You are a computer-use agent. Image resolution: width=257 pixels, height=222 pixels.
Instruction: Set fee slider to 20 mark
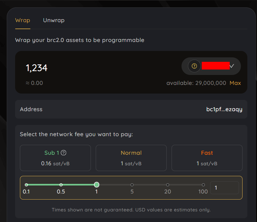click(168, 185)
